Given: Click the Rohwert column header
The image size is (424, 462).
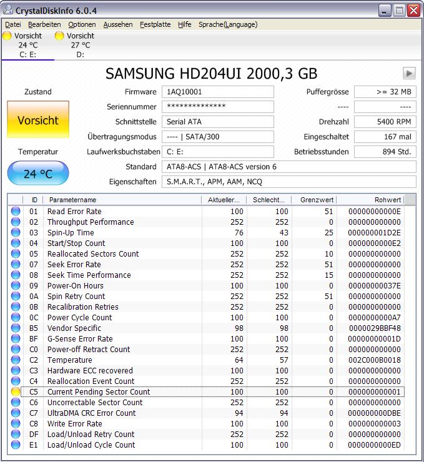Looking at the screenshot, I should click(x=370, y=200).
